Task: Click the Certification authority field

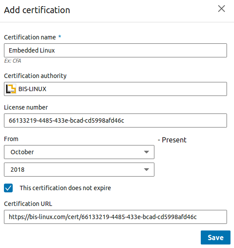Action: point(115,89)
